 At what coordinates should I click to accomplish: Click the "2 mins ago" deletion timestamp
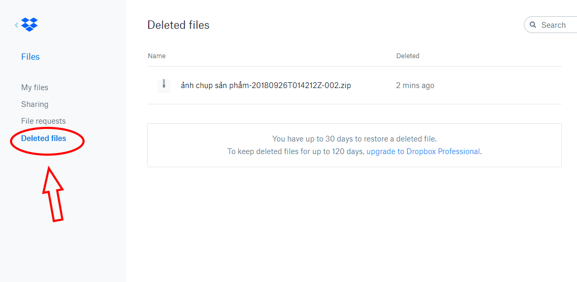click(415, 85)
